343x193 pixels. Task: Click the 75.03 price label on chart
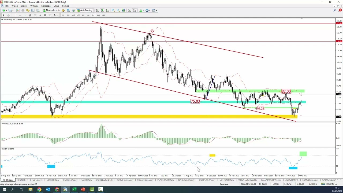tap(195, 101)
